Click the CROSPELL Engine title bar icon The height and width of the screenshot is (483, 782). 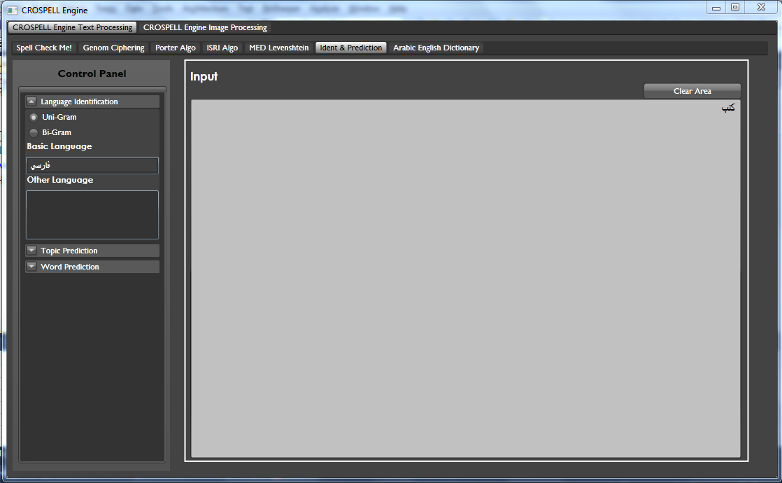(12, 10)
